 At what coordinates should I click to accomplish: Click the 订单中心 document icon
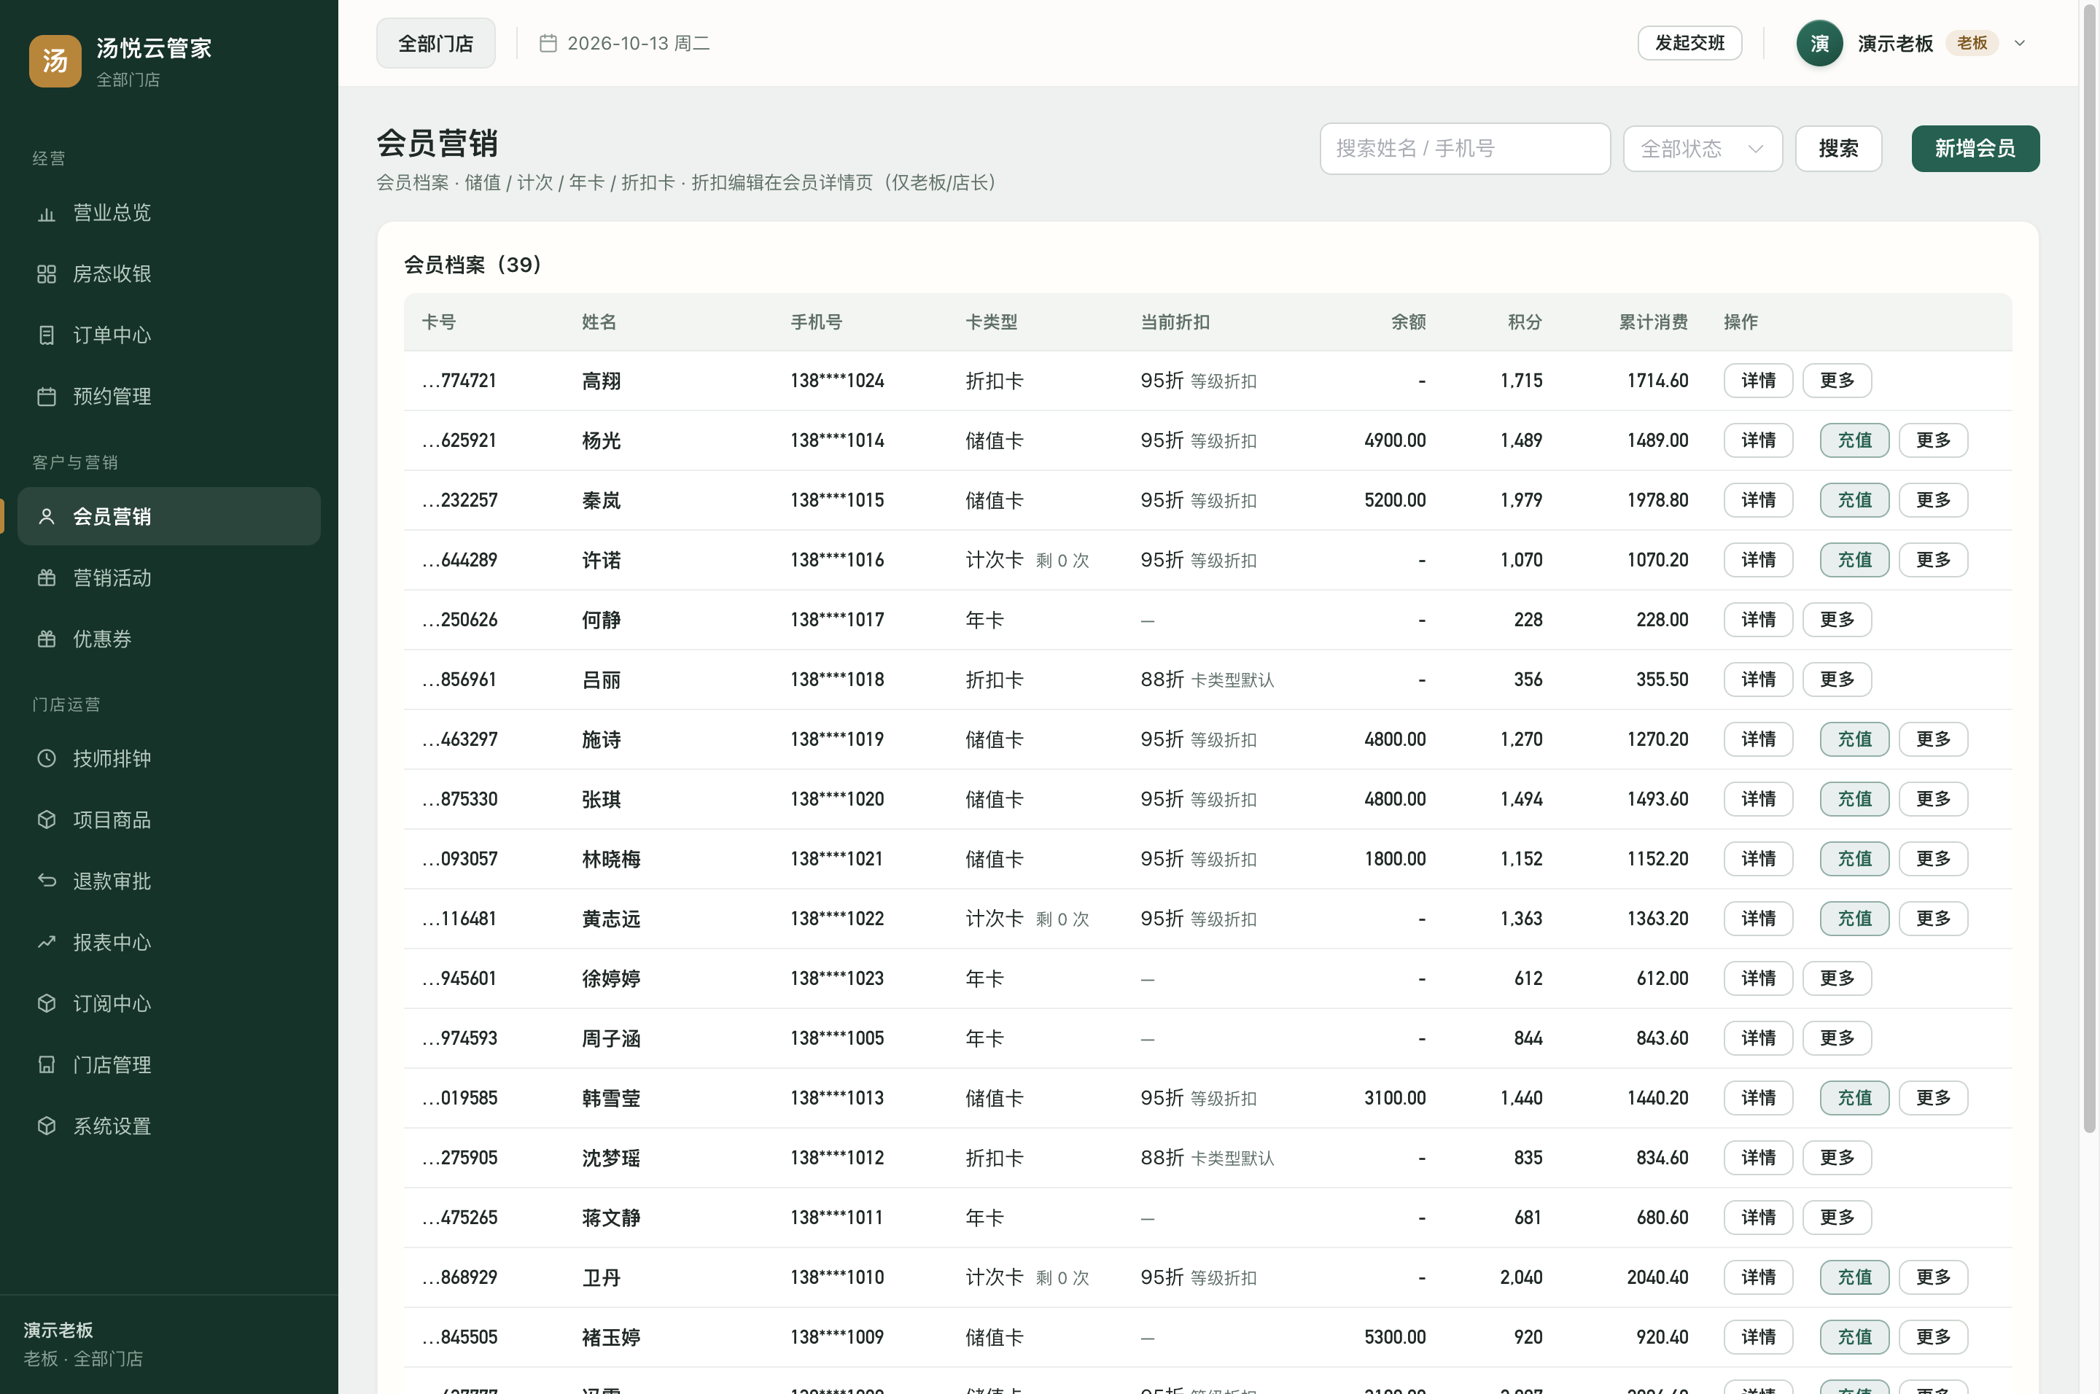[46, 335]
